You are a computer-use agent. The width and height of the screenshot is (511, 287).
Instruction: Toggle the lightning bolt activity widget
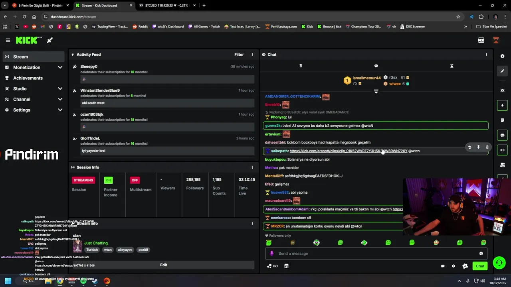pyautogui.click(x=502, y=105)
